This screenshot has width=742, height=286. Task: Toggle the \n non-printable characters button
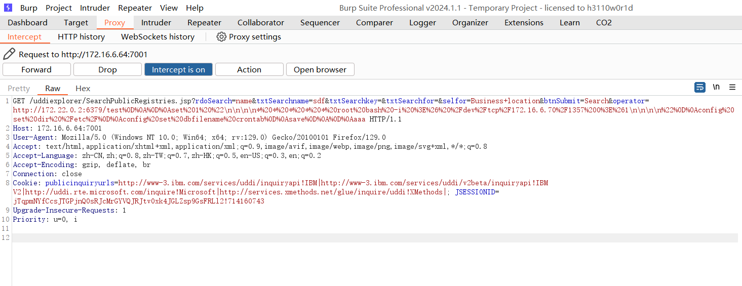click(716, 87)
